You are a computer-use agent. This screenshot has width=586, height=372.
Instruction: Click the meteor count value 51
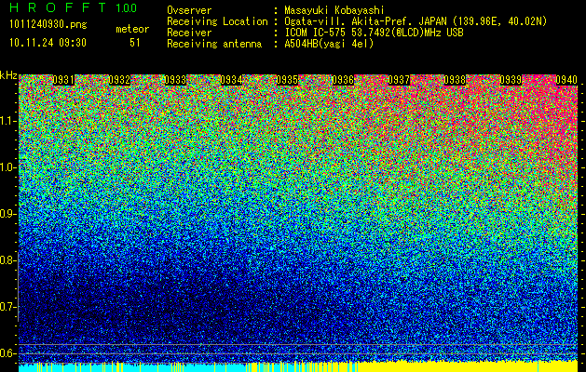coord(135,43)
